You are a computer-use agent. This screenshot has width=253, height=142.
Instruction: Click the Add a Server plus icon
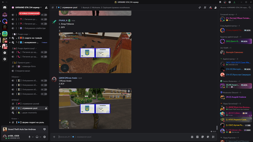pyautogui.click(x=5, y=52)
